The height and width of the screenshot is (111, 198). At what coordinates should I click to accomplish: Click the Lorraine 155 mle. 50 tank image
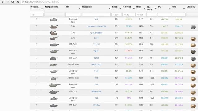54,27
